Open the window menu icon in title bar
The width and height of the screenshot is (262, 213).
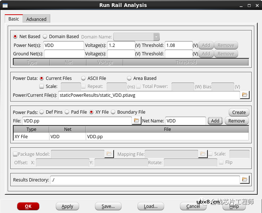click(x=5, y=5)
